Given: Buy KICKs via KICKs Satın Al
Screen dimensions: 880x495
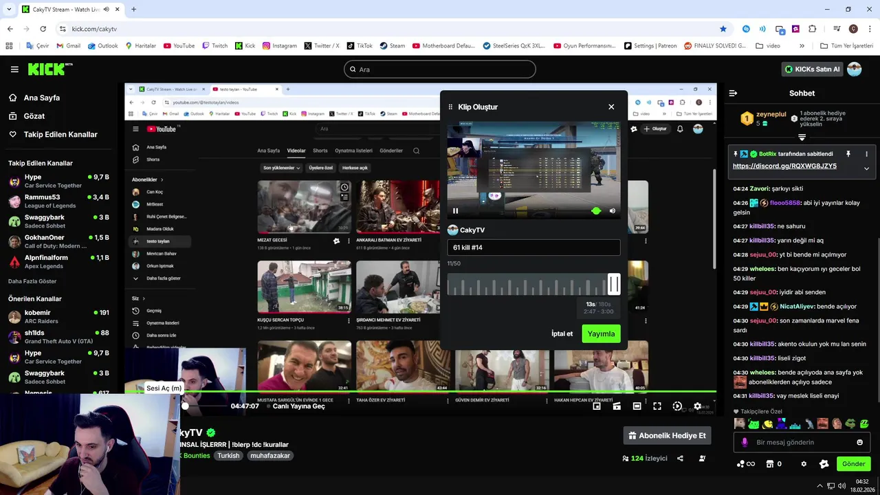Looking at the screenshot, I should pos(812,69).
